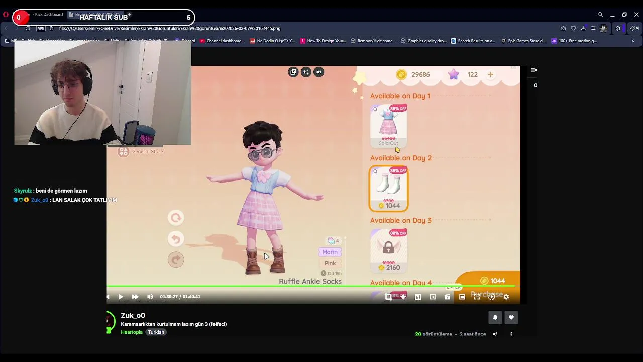Click the rotate character circular arrow button
This screenshot has width=643, height=362.
coord(176,218)
